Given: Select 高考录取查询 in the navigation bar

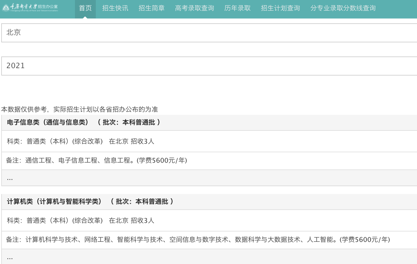Looking at the screenshot, I should (x=194, y=8).
